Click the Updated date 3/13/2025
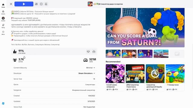 pos(91,101)
